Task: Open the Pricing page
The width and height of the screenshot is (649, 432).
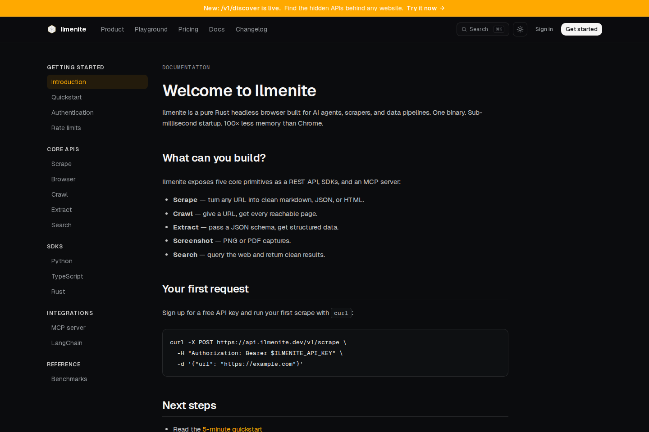Action: click(x=188, y=29)
